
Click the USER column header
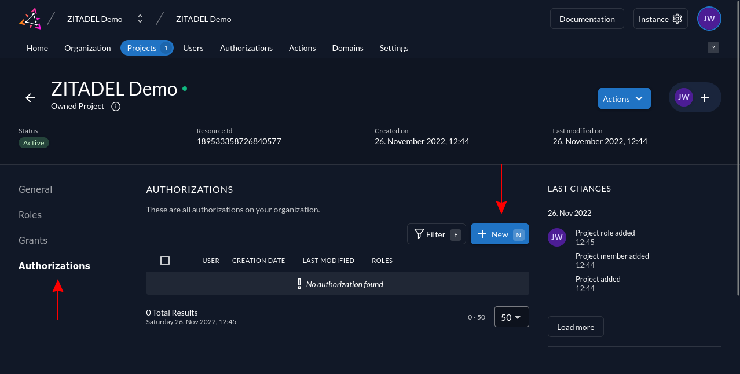(211, 261)
